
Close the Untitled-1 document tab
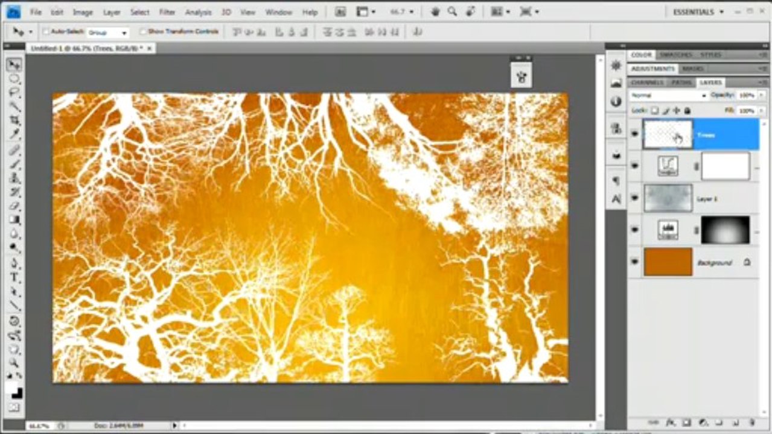pos(149,48)
